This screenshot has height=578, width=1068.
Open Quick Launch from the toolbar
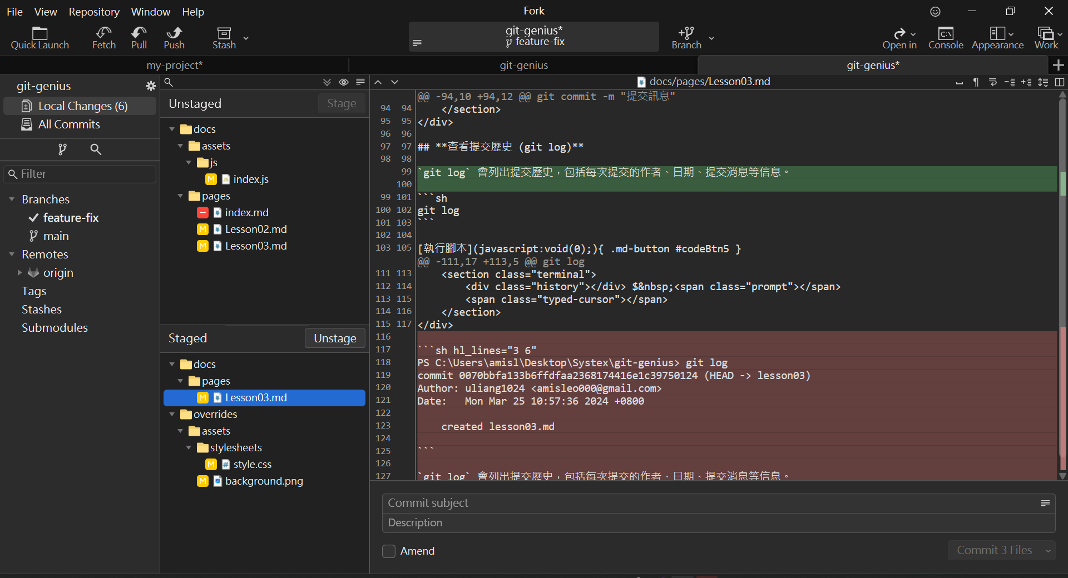(x=39, y=38)
